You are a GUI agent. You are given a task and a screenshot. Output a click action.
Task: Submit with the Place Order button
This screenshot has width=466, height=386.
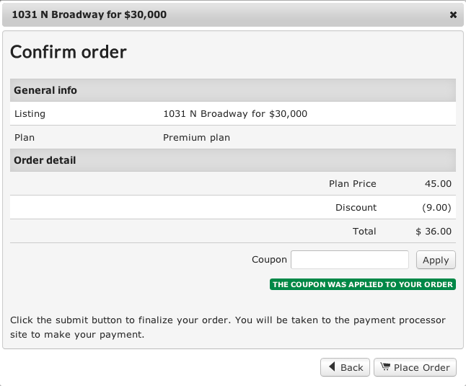(415, 367)
